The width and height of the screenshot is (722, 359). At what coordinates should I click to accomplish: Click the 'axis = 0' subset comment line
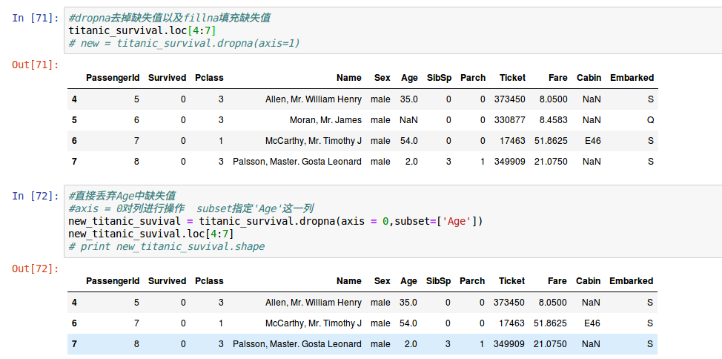pyautogui.click(x=191, y=208)
